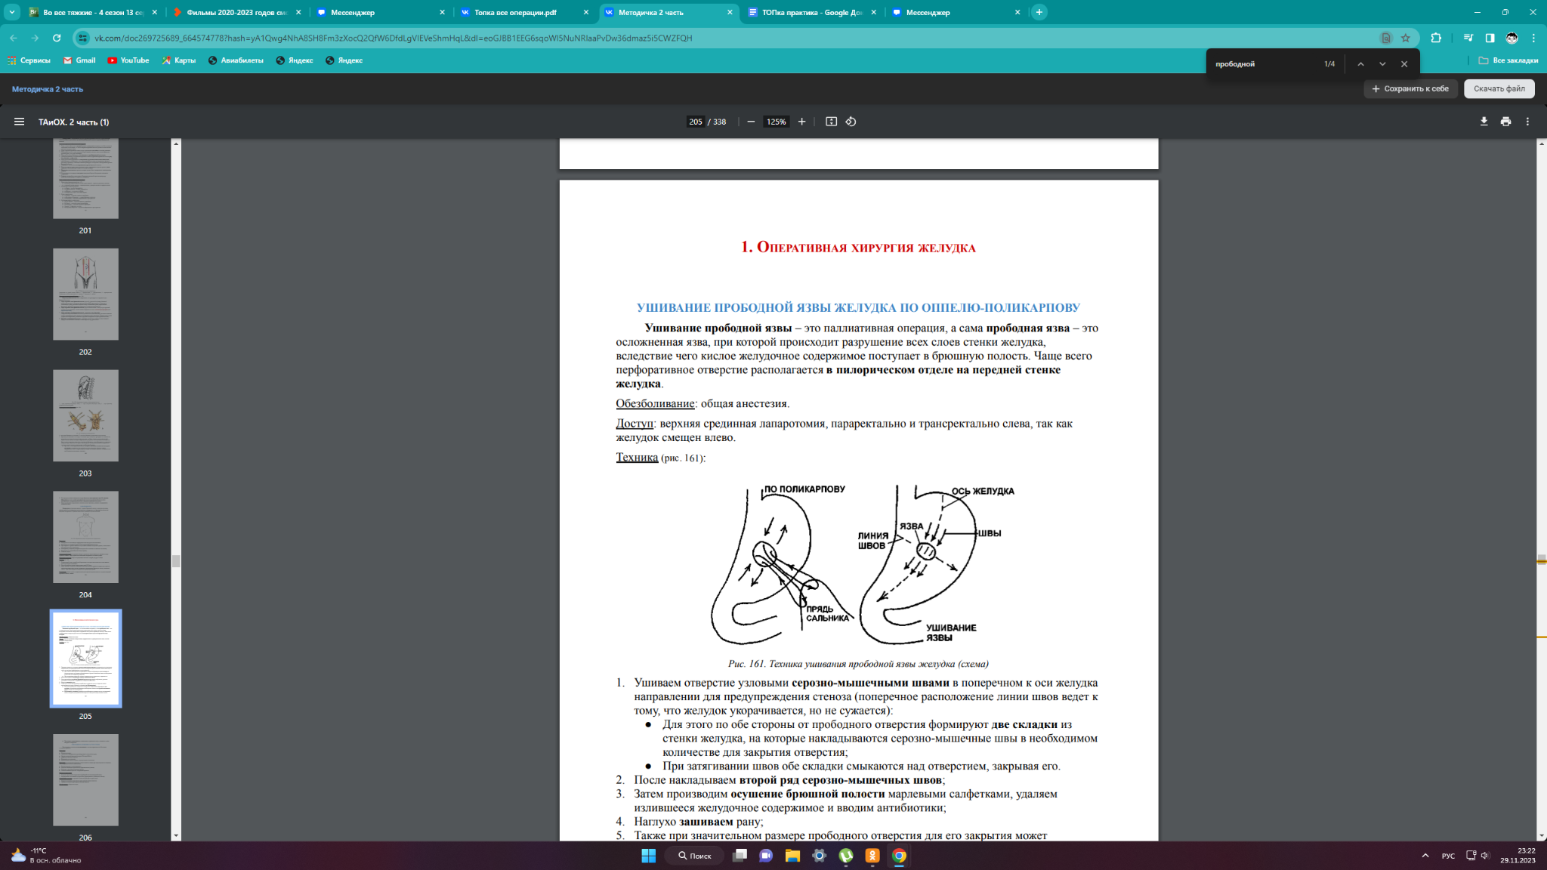Viewport: 1547px width, 870px height.
Task: Reload the current page
Action: (x=57, y=38)
